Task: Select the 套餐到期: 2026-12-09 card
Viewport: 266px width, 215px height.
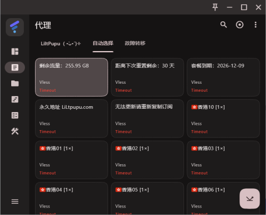Action: point(223,77)
